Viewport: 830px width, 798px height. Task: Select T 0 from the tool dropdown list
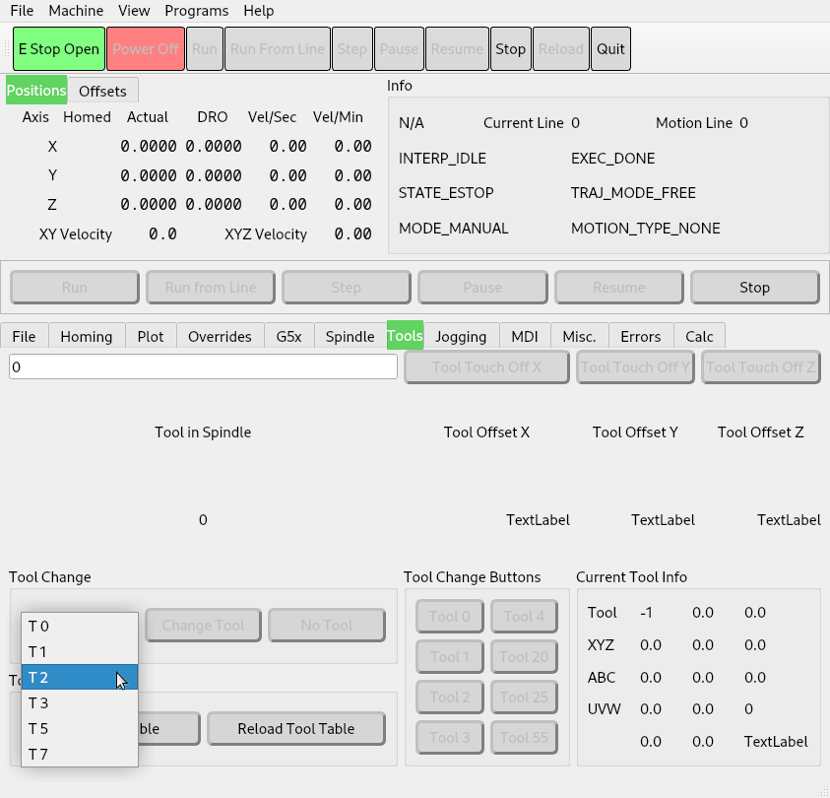tap(79, 626)
